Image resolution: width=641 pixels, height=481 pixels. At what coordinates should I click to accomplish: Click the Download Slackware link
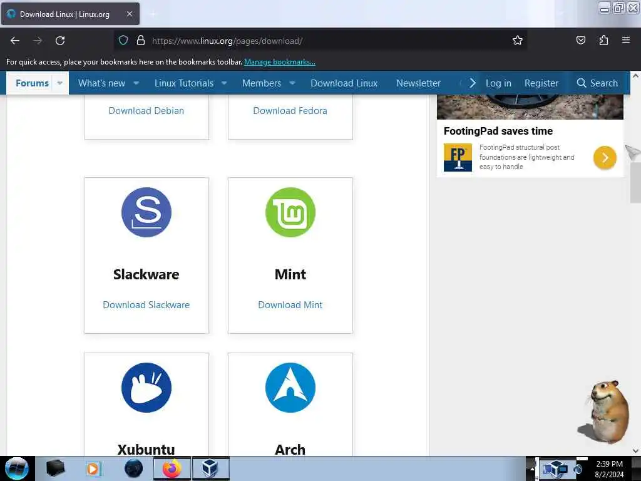pyautogui.click(x=146, y=305)
